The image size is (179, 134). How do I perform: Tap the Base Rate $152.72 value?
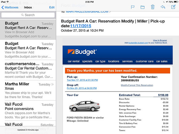click(164, 99)
